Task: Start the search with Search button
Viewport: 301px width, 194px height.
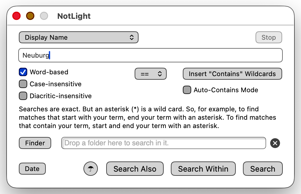Action: (262, 169)
